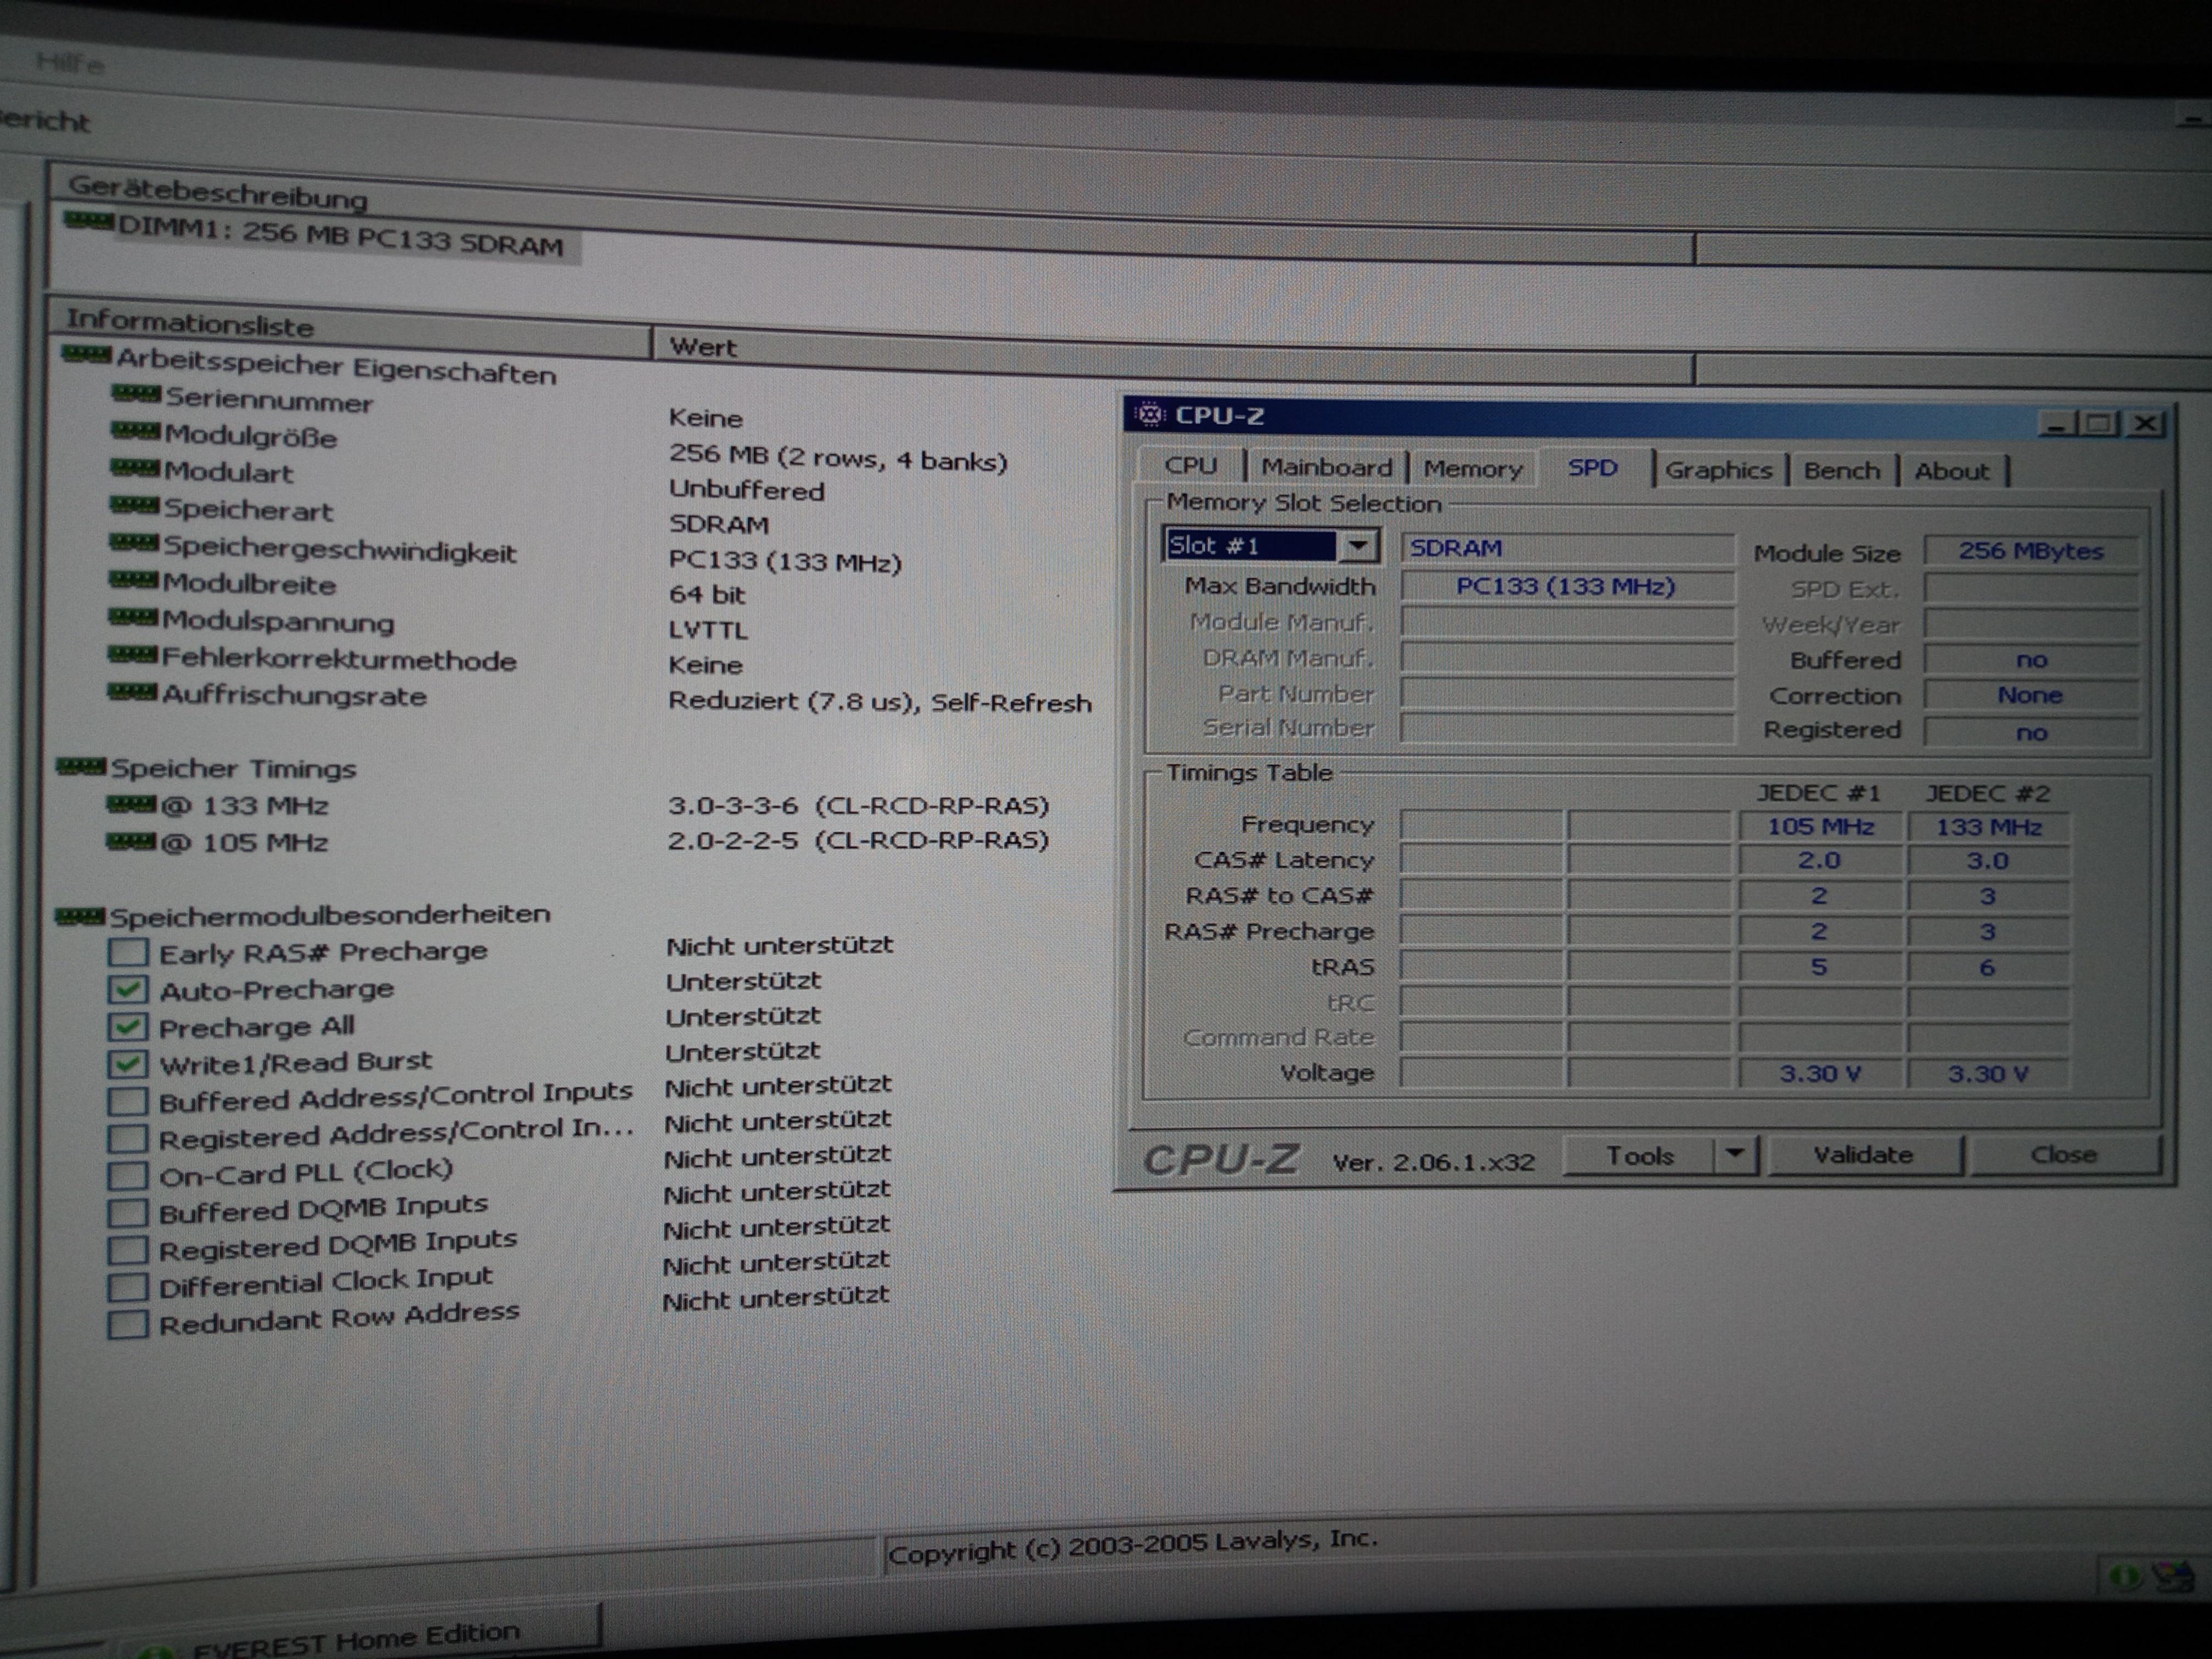The height and width of the screenshot is (1659, 2212).
Task: Toggle Auto-Precharge checkbox
Action: click(x=128, y=990)
